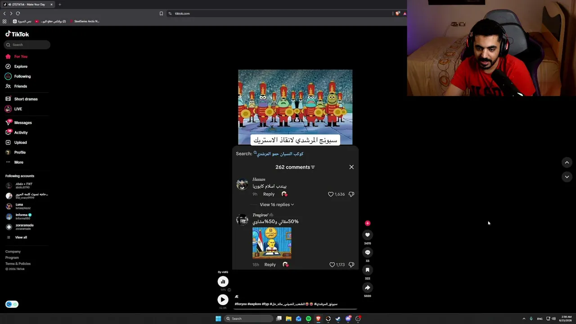Image resolution: width=576 pixels, height=324 pixels.
Task: Close the comments panel
Action: point(351,167)
